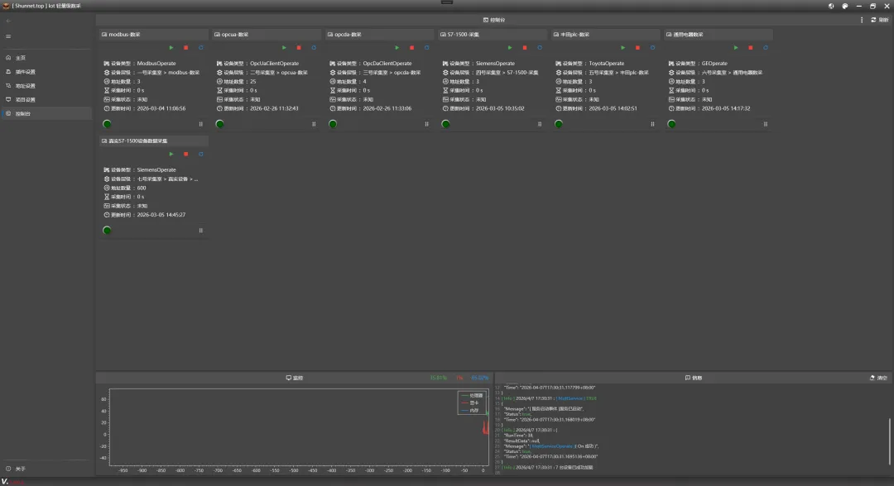Collapse the sidebar with hamburger icon

pos(8,36)
